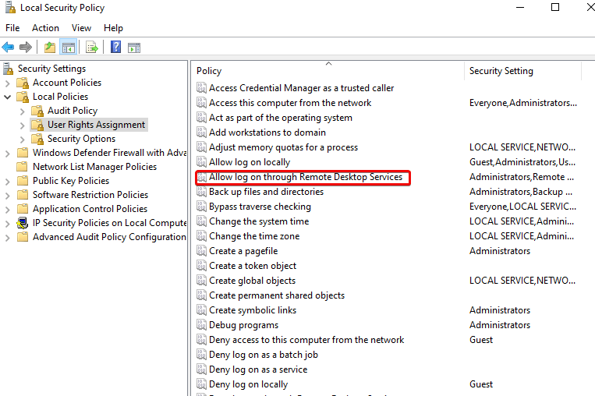
Task: Click the Network List Manager Policies folder icon
Action: [23, 167]
